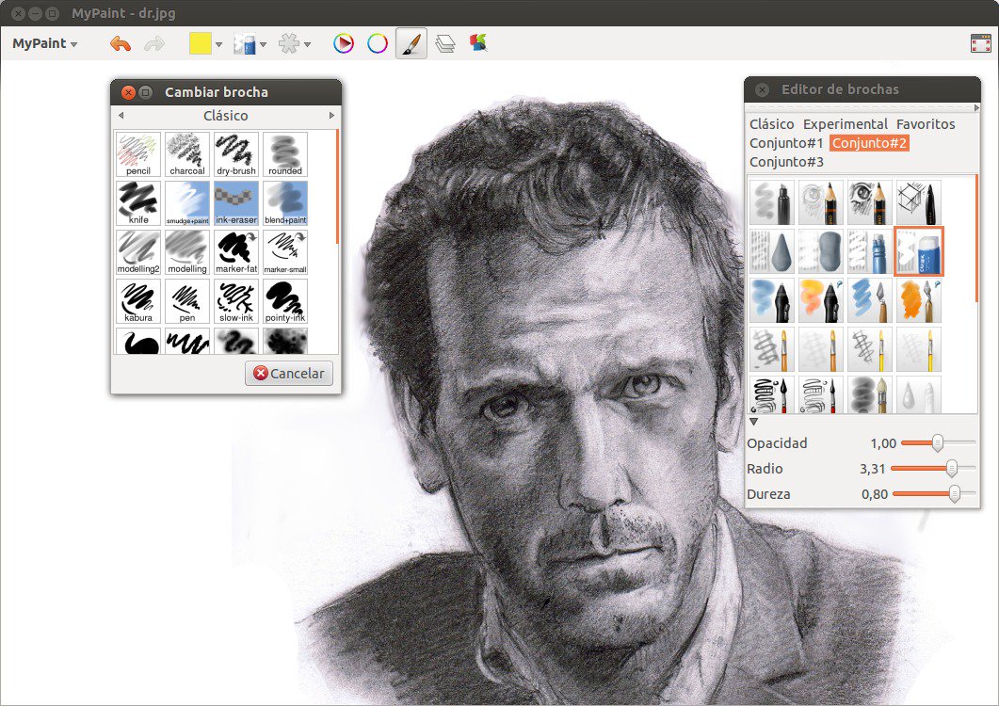Select the Conjunto#3 brush set

pos(786,162)
